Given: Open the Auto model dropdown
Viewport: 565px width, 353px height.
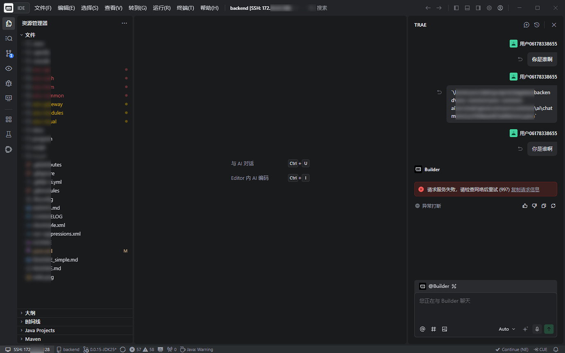Looking at the screenshot, I should tap(507, 329).
